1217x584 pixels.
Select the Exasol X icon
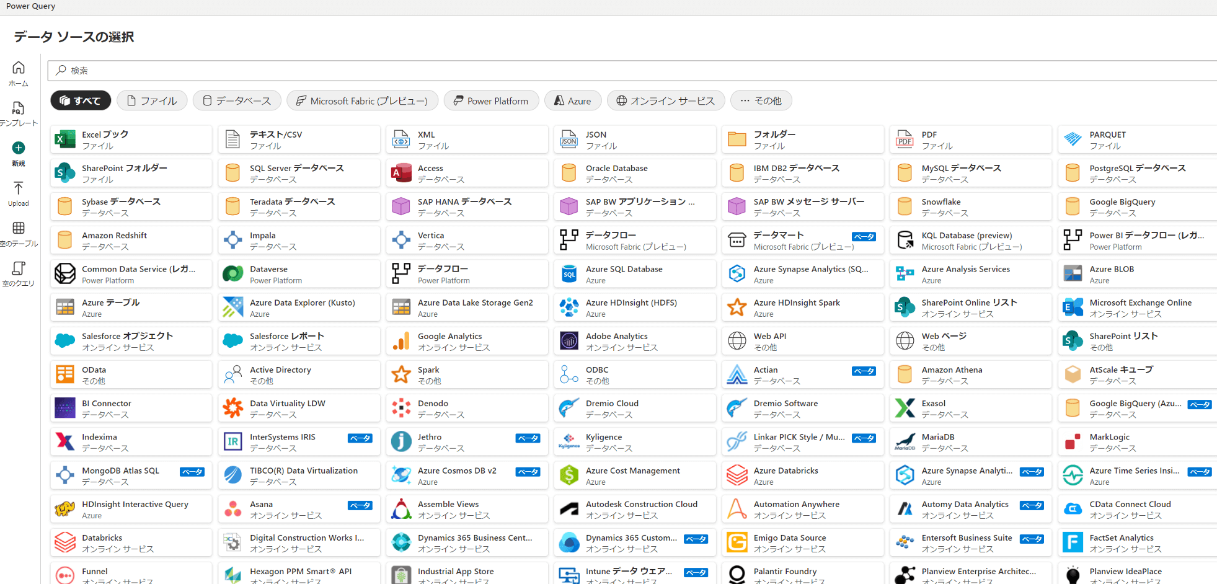905,407
